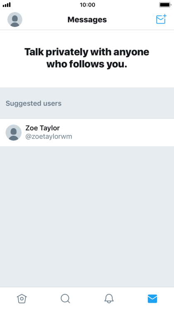Click the @zoetaylorwm handle

click(x=48, y=137)
